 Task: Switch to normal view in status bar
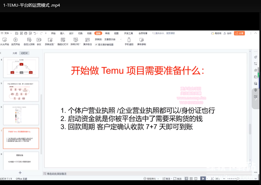pyautogui.click(x=186, y=179)
